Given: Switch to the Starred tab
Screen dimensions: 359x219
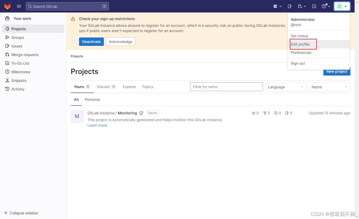Looking at the screenshot, I should click(106, 87).
